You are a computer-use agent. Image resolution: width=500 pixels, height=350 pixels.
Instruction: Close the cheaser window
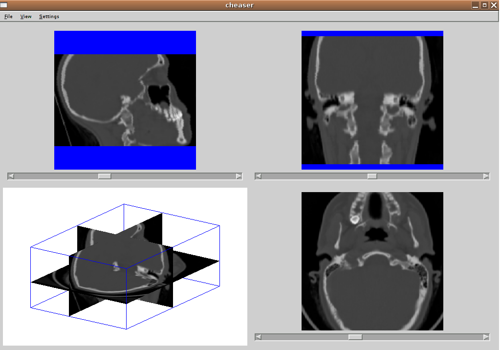494,5
